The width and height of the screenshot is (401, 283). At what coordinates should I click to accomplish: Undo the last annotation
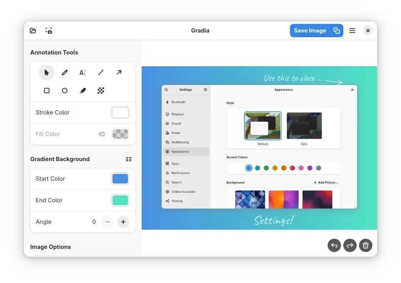334,245
